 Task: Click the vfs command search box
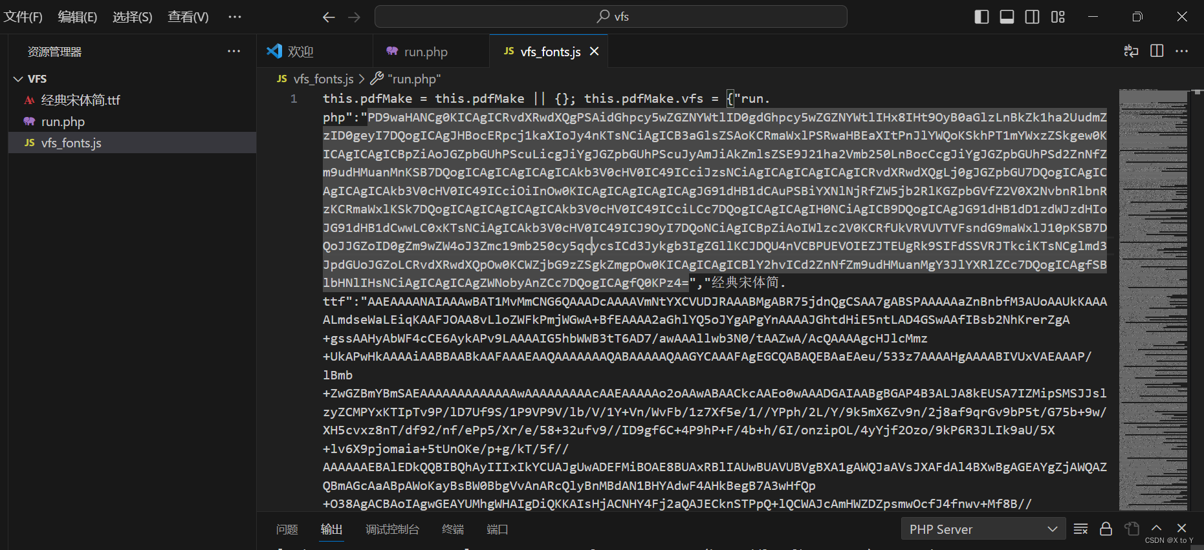point(611,17)
